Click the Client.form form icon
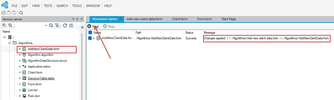The height and width of the screenshot is (100, 334). (24, 72)
